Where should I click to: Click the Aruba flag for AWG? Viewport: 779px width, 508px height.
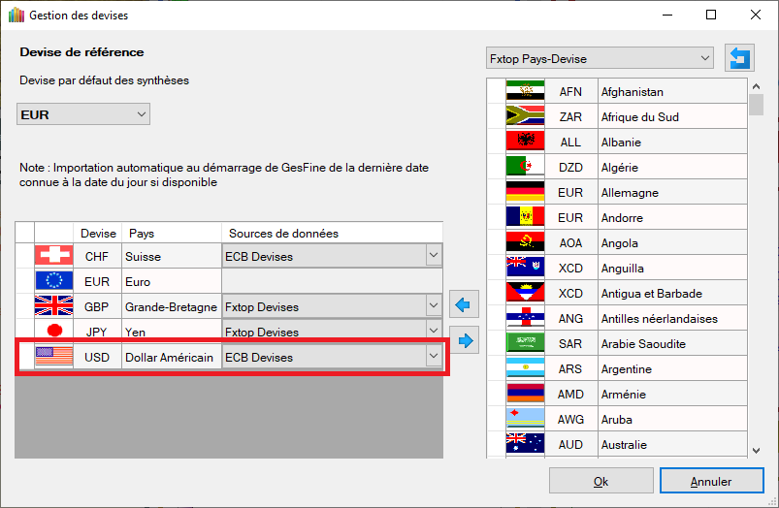tap(525, 419)
